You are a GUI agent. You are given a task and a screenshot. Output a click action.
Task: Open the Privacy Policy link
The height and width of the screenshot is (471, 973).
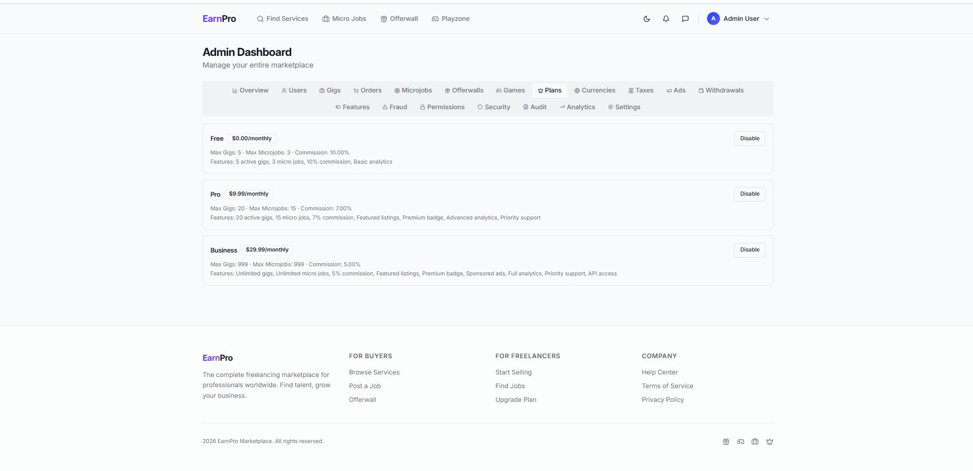(663, 400)
